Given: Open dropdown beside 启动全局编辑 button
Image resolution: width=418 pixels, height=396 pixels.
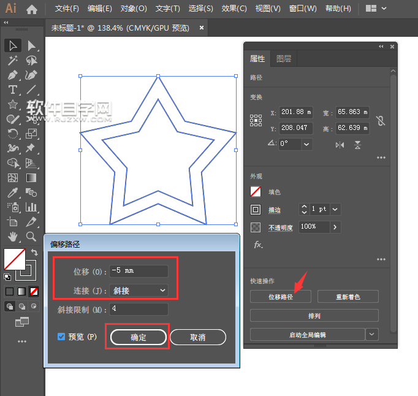Looking at the screenshot, I should pos(372,335).
